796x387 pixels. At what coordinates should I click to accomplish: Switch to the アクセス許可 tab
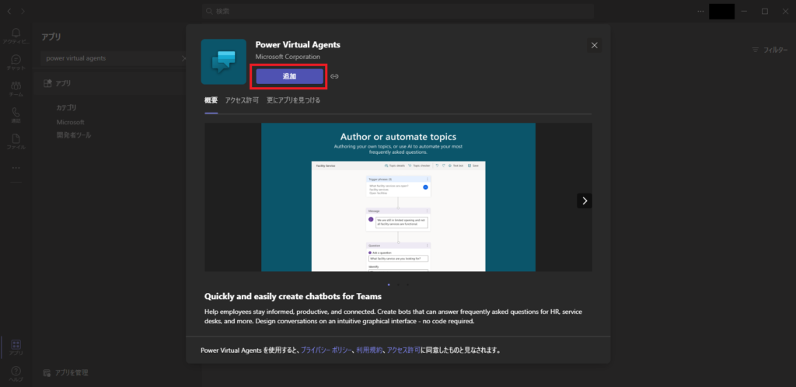243,100
